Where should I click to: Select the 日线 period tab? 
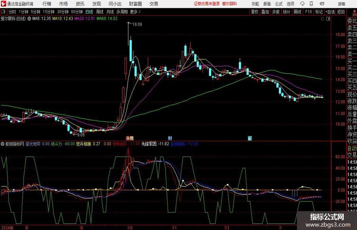(89, 12)
